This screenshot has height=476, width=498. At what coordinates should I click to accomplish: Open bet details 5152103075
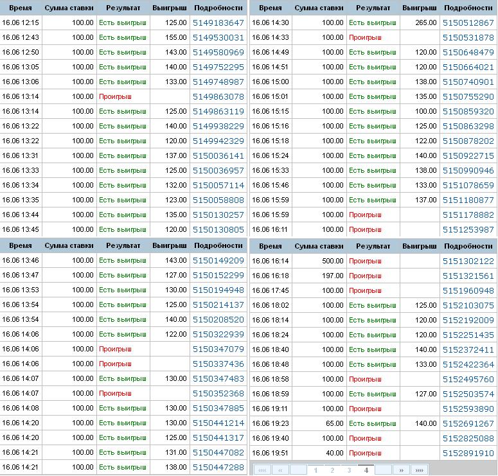468,305
